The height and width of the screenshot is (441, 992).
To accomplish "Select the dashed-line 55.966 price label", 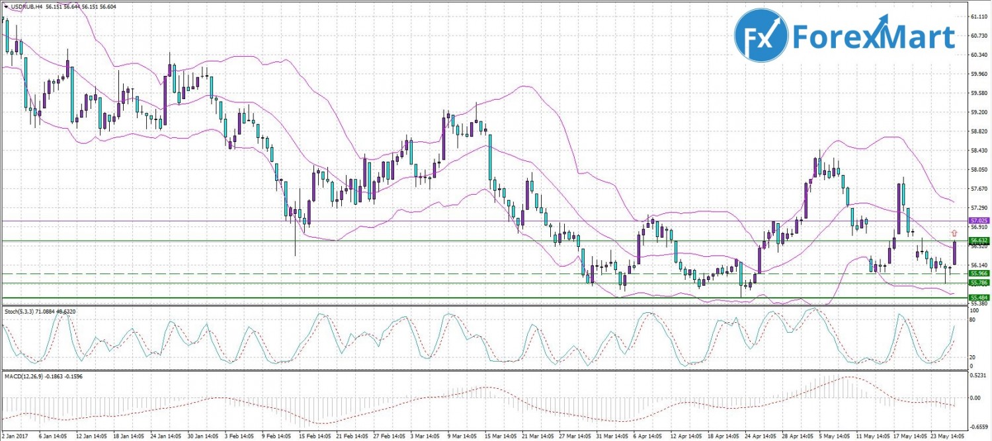I will click(x=979, y=273).
